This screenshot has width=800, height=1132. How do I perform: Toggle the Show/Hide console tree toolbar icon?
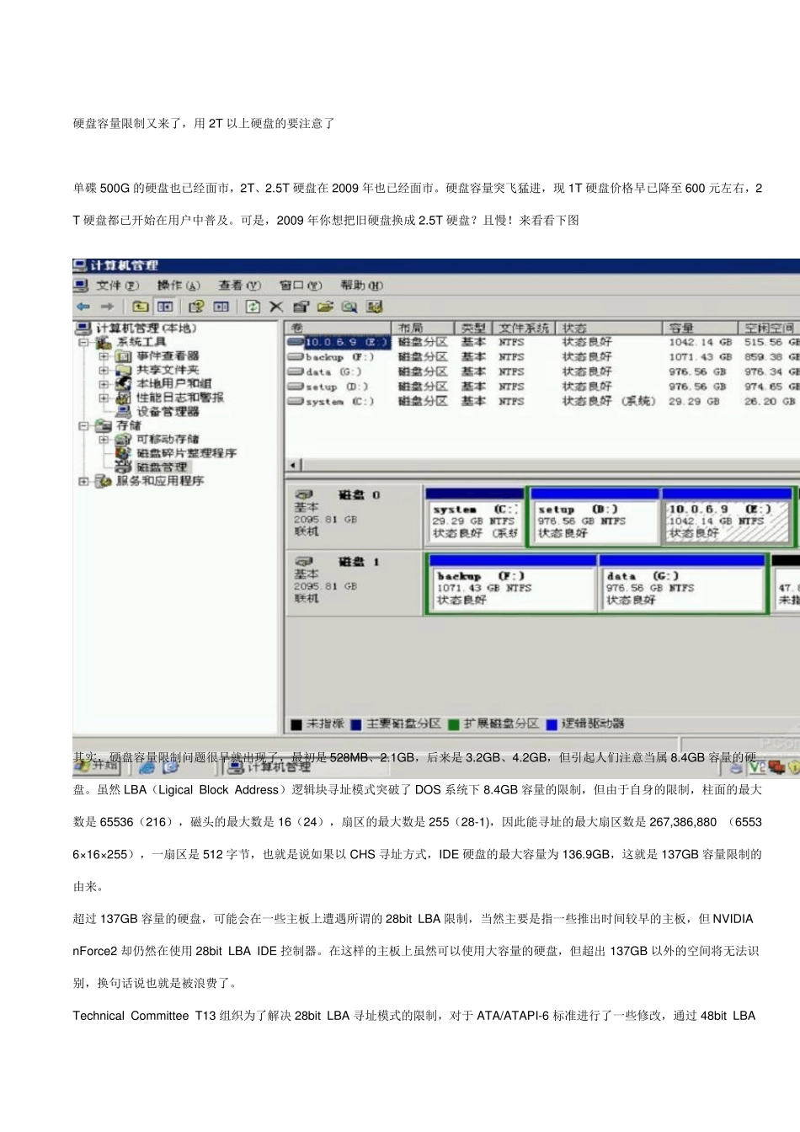pyautogui.click(x=165, y=307)
